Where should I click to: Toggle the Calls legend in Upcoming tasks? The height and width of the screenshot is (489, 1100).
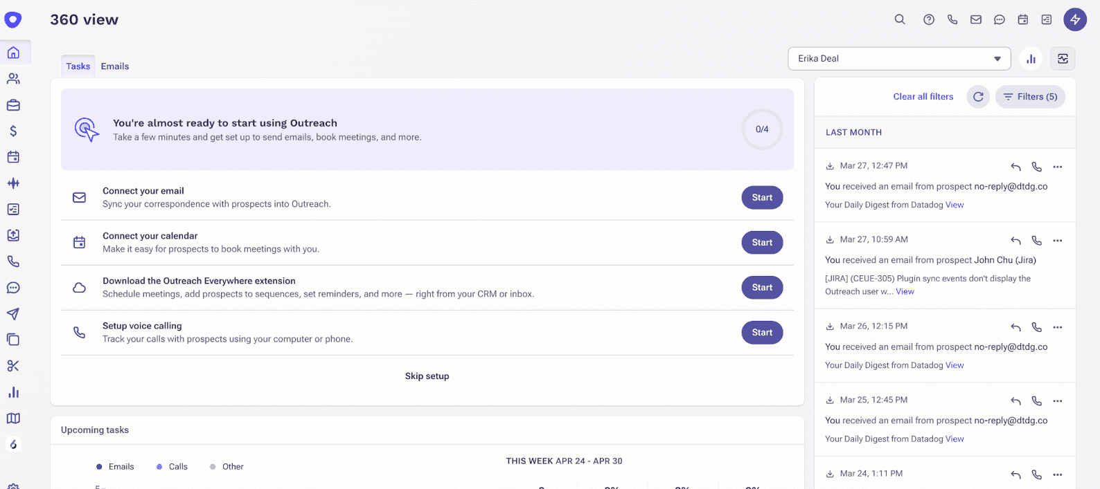coord(171,466)
